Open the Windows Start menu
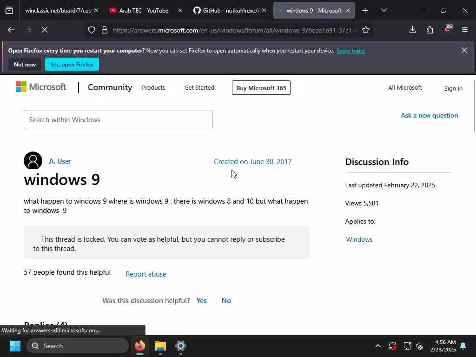 (x=15, y=346)
